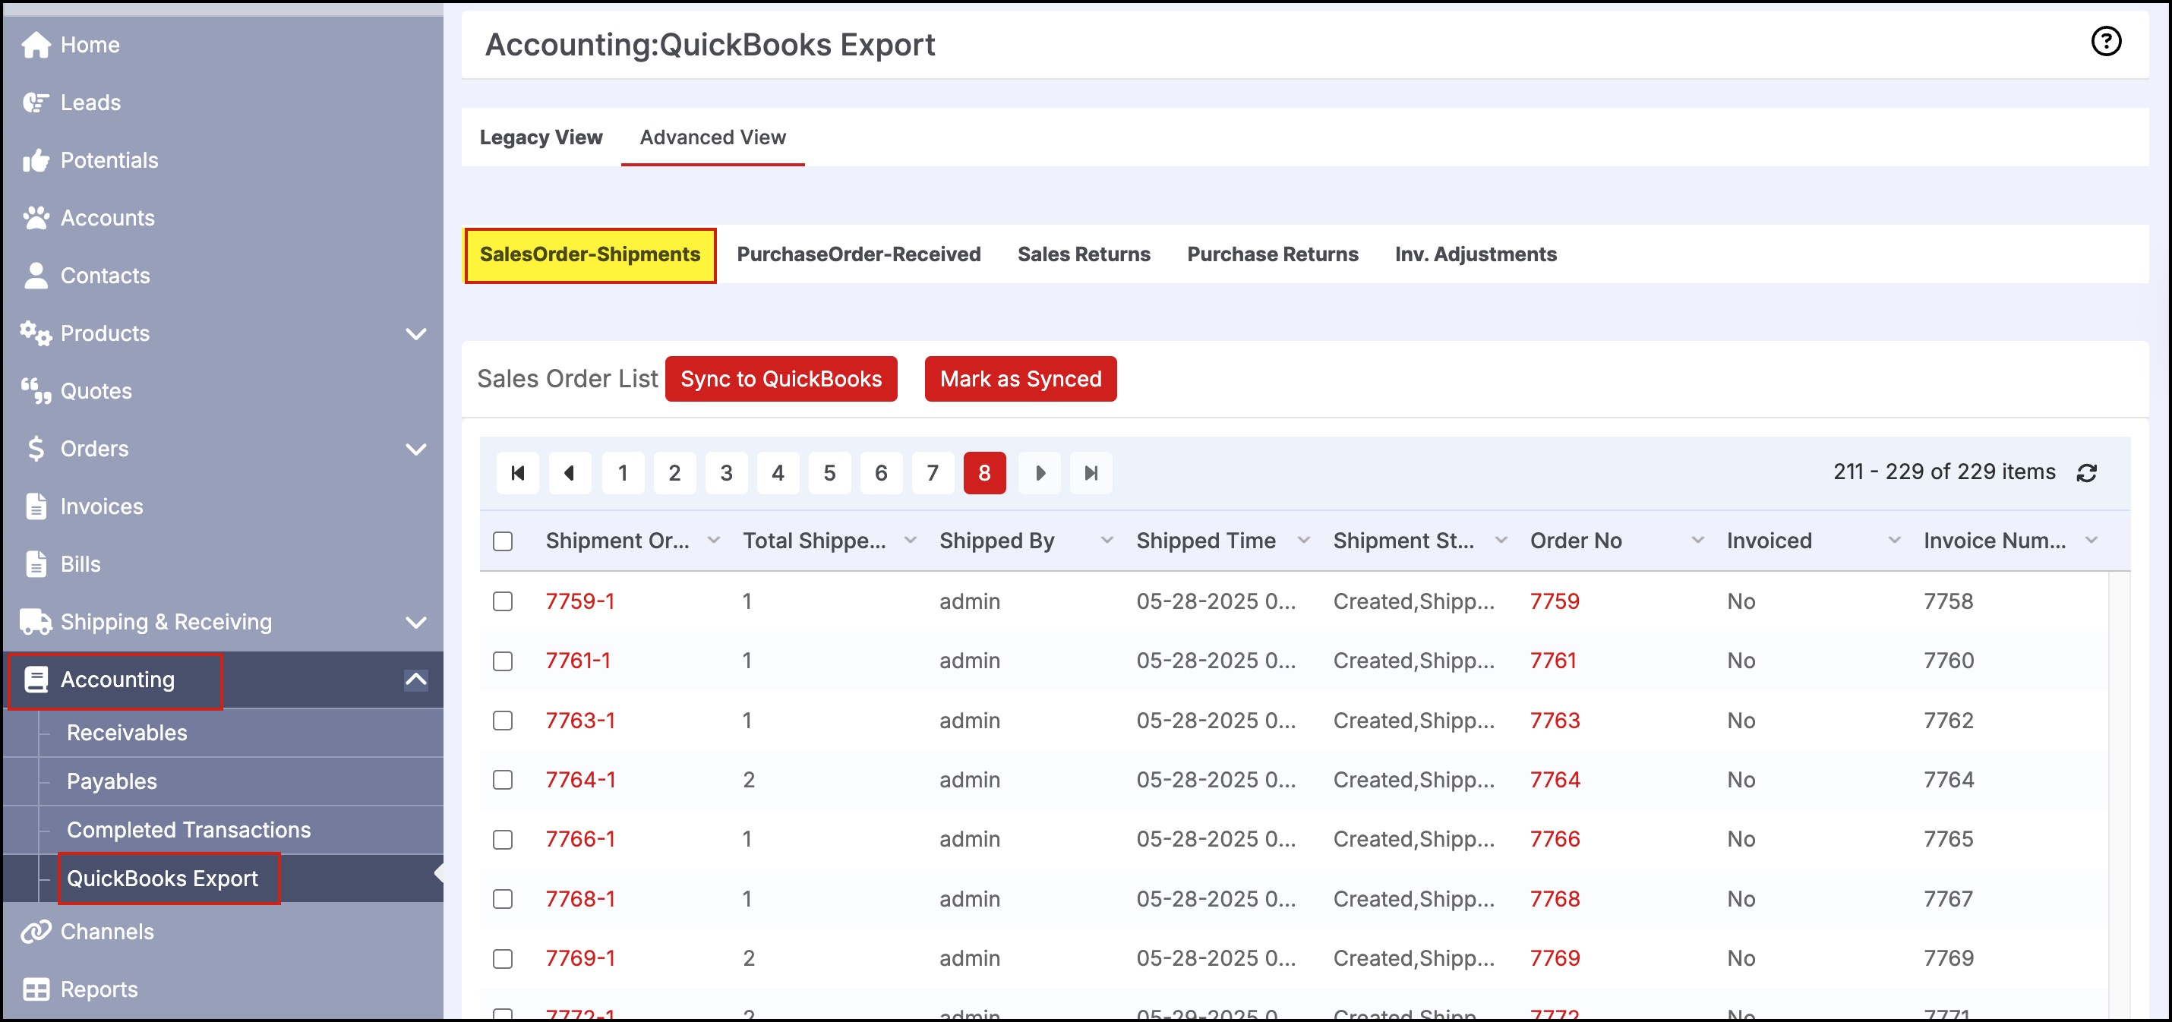Check the box for shipment 7766-1

click(503, 840)
